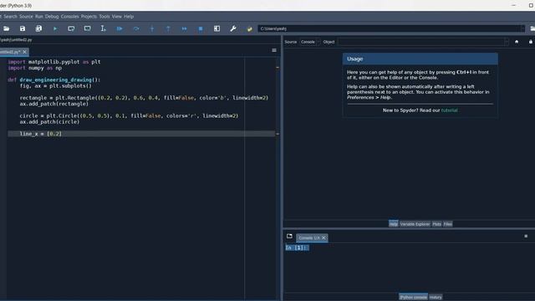Open the View menu
This screenshot has width=535, height=301.
(117, 17)
